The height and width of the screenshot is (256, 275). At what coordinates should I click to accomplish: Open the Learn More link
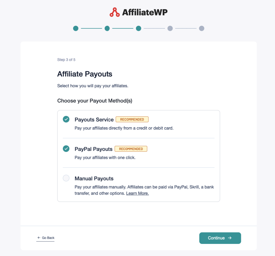pyautogui.click(x=137, y=193)
